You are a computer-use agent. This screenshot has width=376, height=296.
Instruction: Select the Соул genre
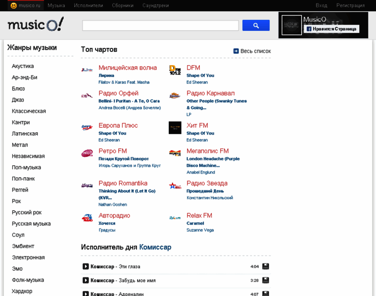pyautogui.click(x=18, y=235)
